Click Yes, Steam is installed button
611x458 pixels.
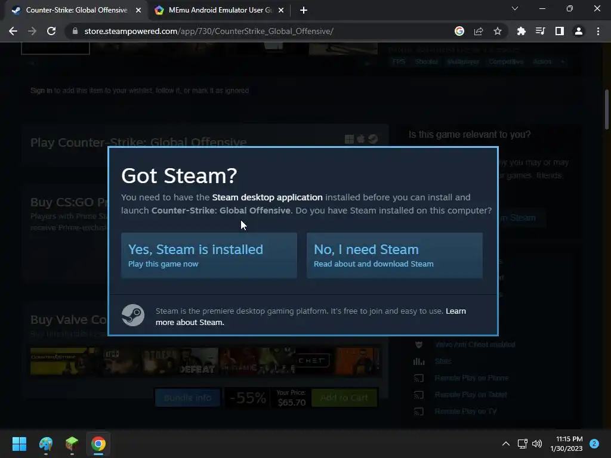click(x=209, y=255)
